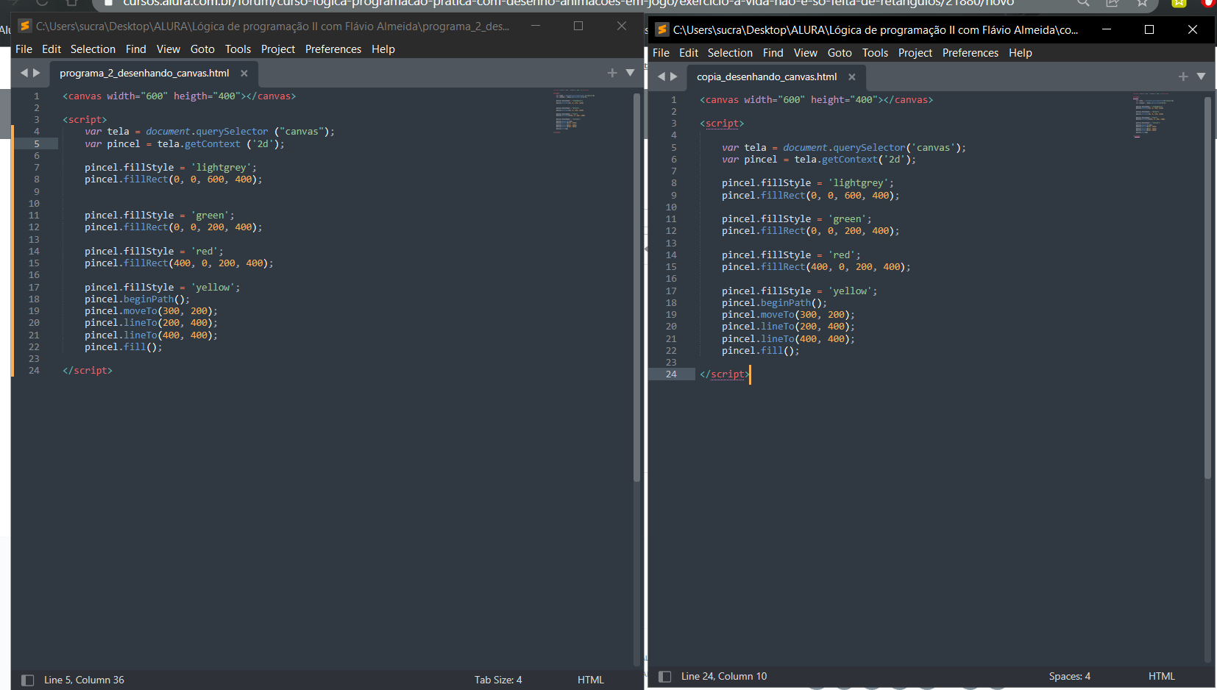Click pincel.fill(); in left editor
1217x690 pixels.
pos(123,347)
